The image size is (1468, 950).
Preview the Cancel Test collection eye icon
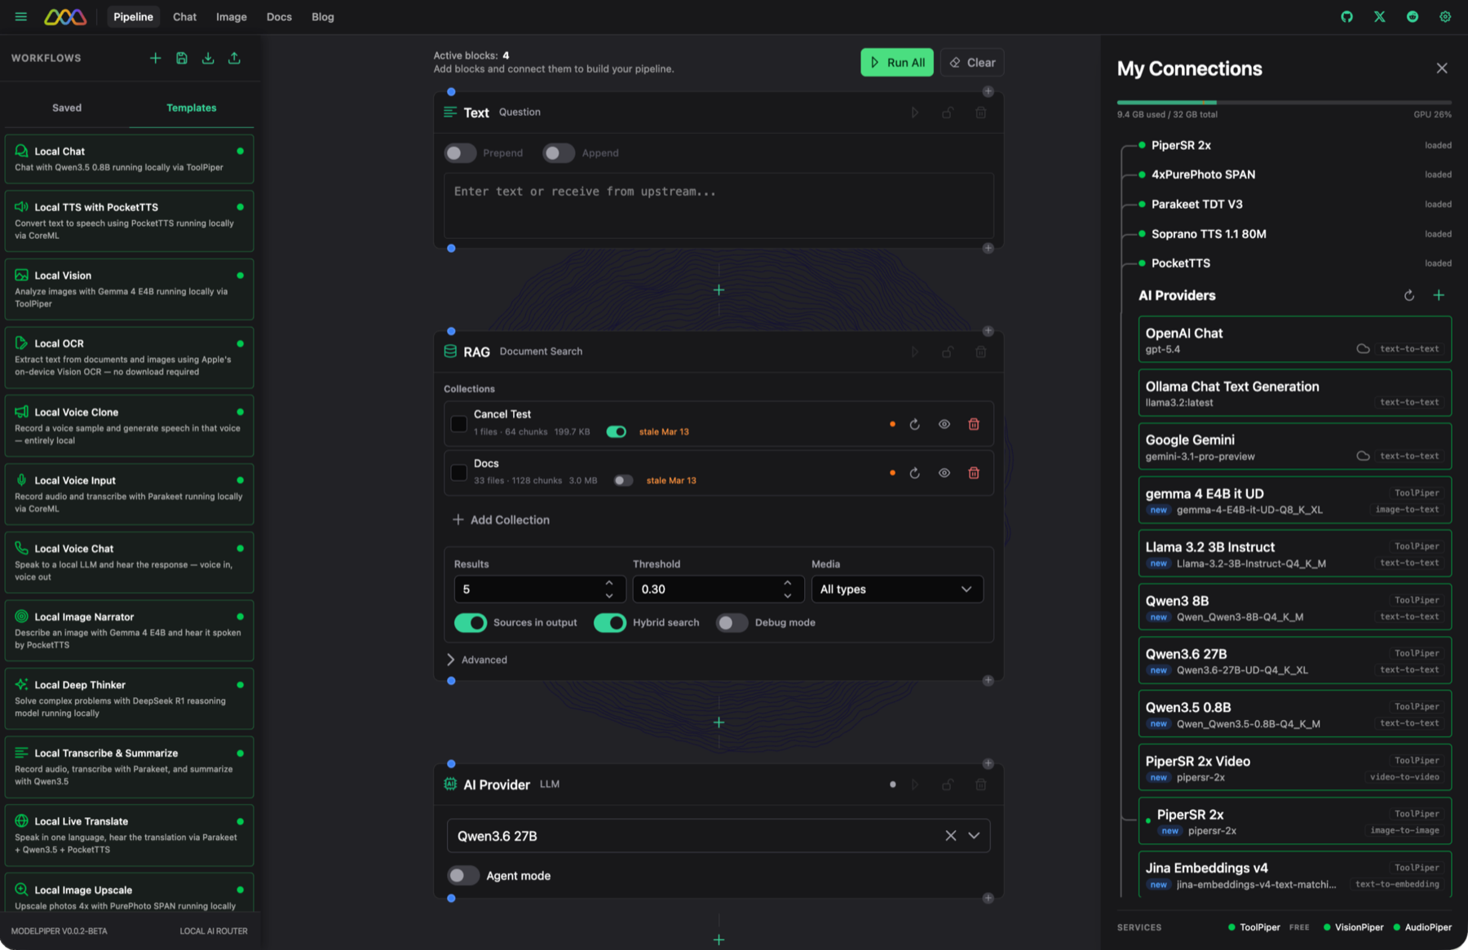click(944, 424)
